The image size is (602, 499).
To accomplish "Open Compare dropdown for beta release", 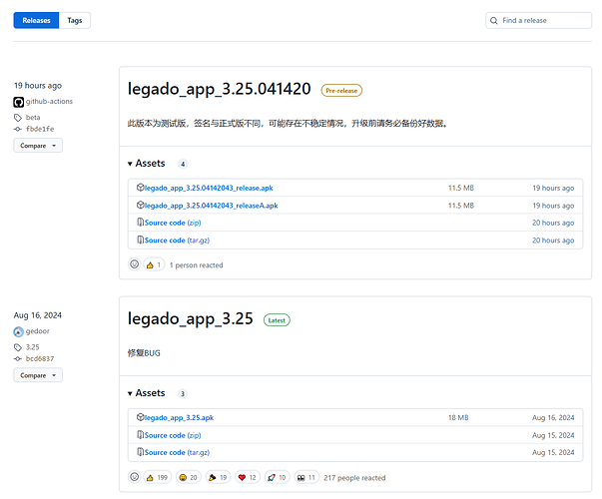I will tap(38, 146).
